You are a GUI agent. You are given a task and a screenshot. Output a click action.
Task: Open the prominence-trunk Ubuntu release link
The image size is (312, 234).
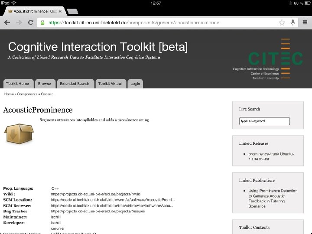[x=271, y=156]
